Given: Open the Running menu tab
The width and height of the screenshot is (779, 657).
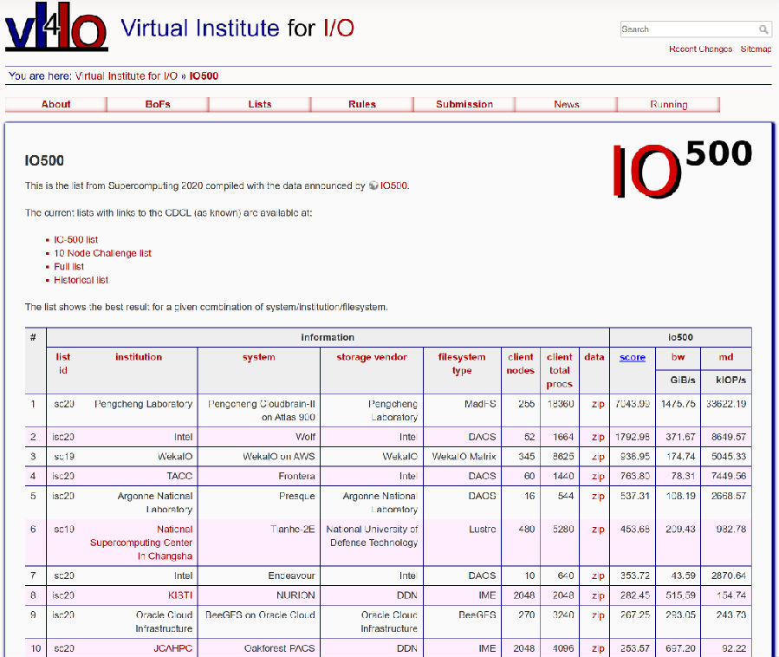Looking at the screenshot, I should (669, 104).
